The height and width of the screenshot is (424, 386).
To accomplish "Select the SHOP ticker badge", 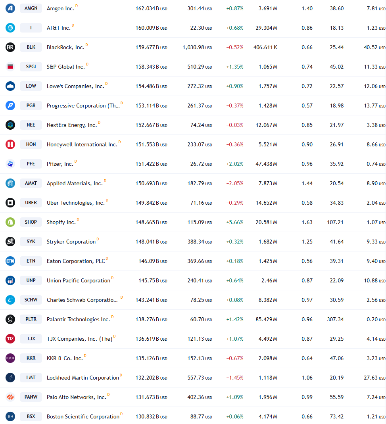I will [x=31, y=222].
